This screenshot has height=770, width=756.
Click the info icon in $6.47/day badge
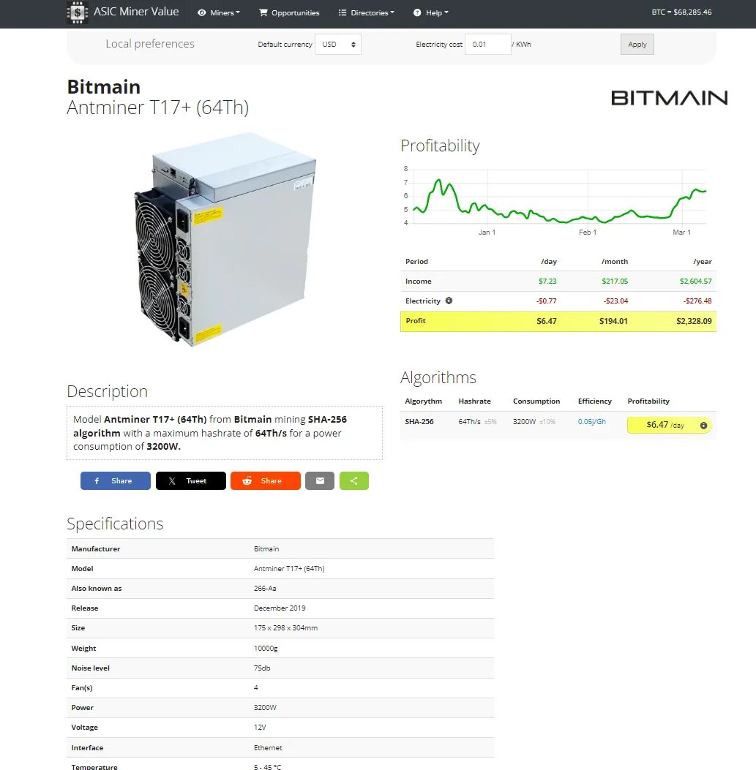pos(703,426)
